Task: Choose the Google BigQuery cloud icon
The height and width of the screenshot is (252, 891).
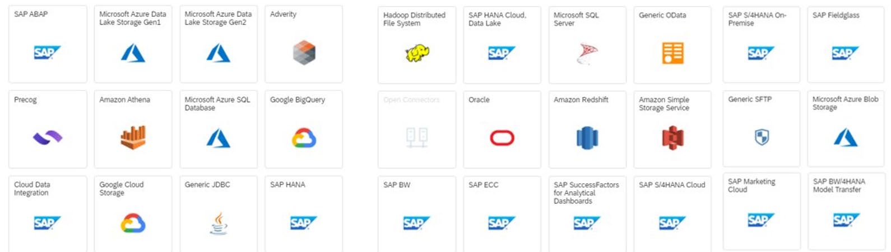Action: (304, 138)
